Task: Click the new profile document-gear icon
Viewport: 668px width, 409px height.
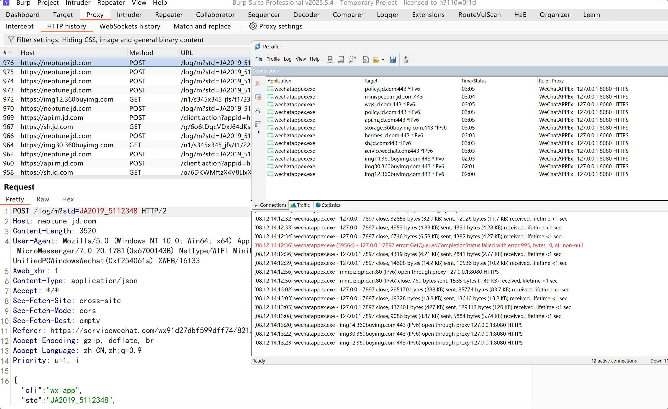Action: (366, 59)
